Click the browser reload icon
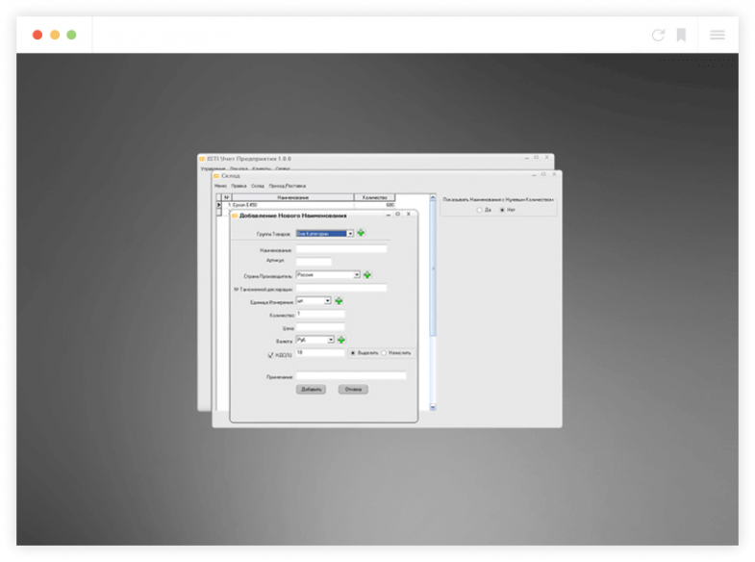 click(x=658, y=35)
